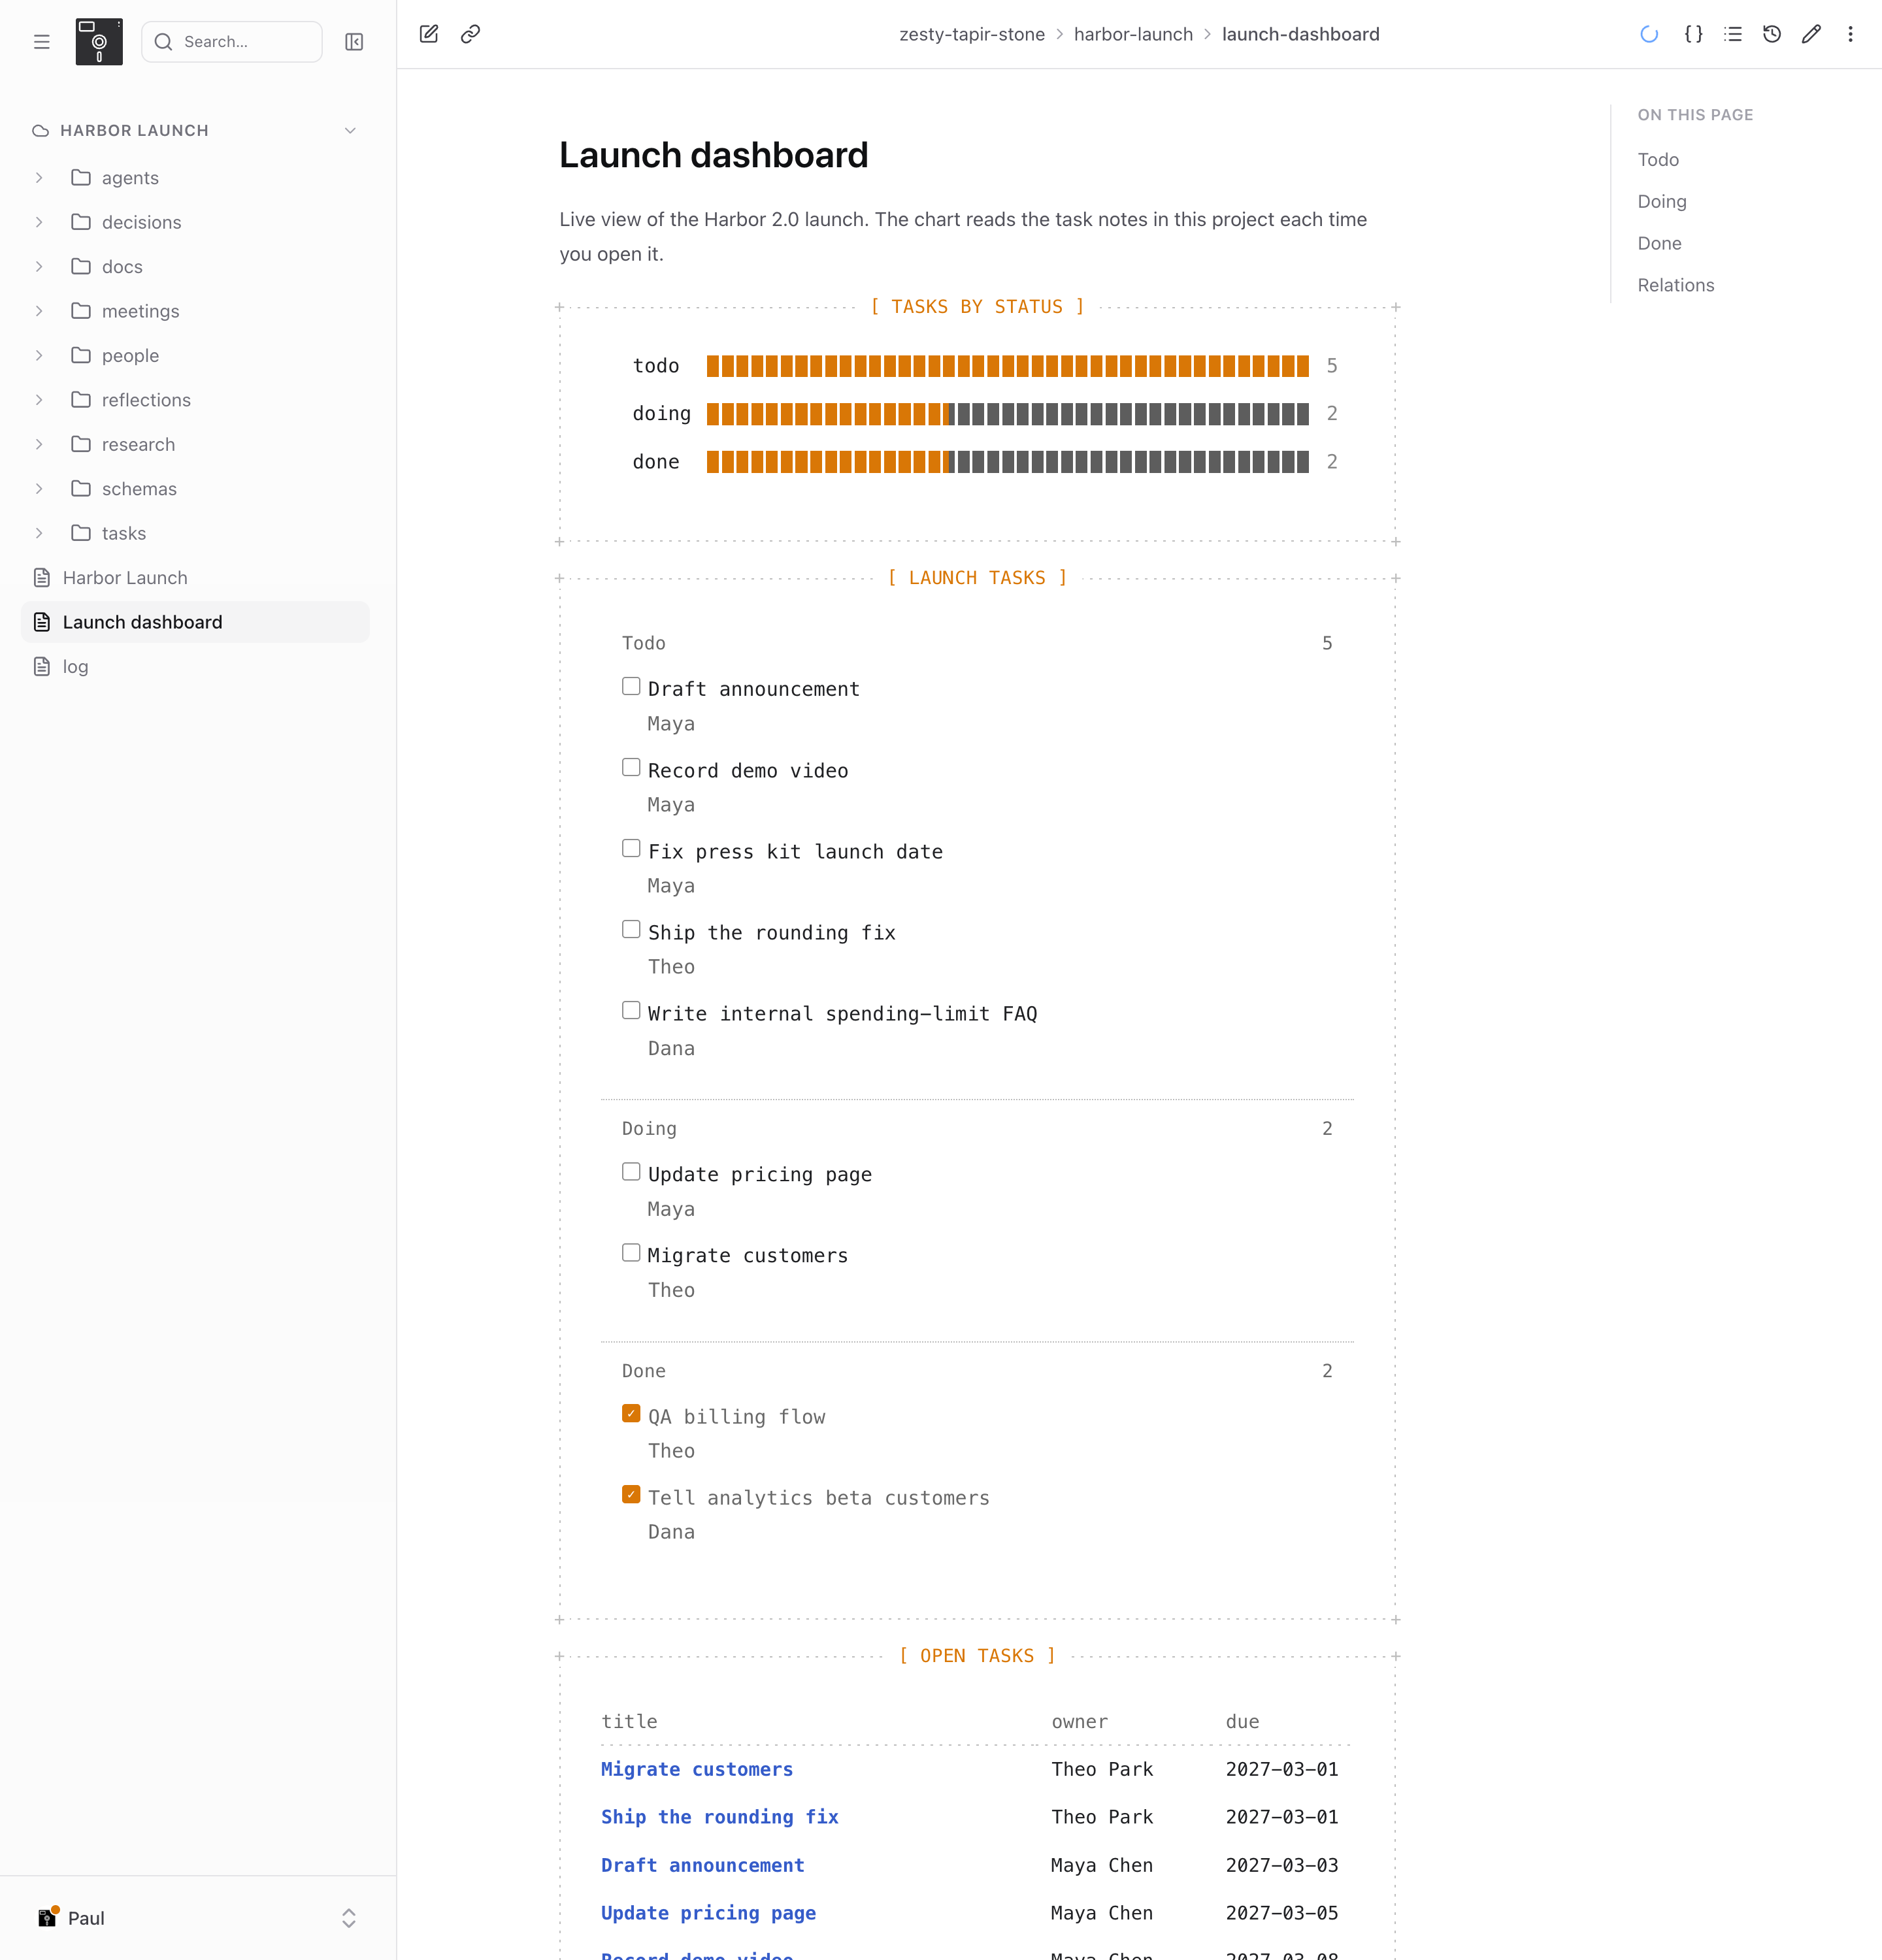Create a new note with compose icon

pos(429,34)
